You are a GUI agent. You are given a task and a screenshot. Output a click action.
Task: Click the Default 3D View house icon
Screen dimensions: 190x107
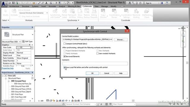[51, 3]
